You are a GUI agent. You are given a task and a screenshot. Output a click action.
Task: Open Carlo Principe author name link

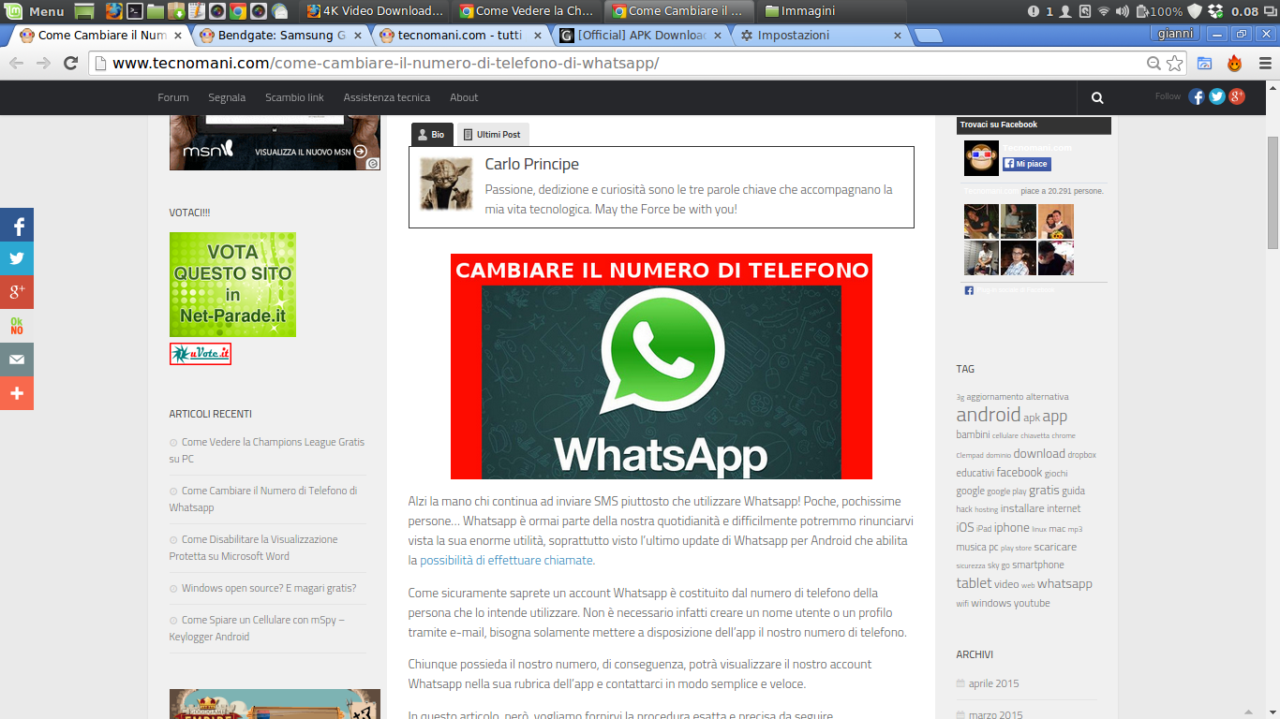click(532, 164)
